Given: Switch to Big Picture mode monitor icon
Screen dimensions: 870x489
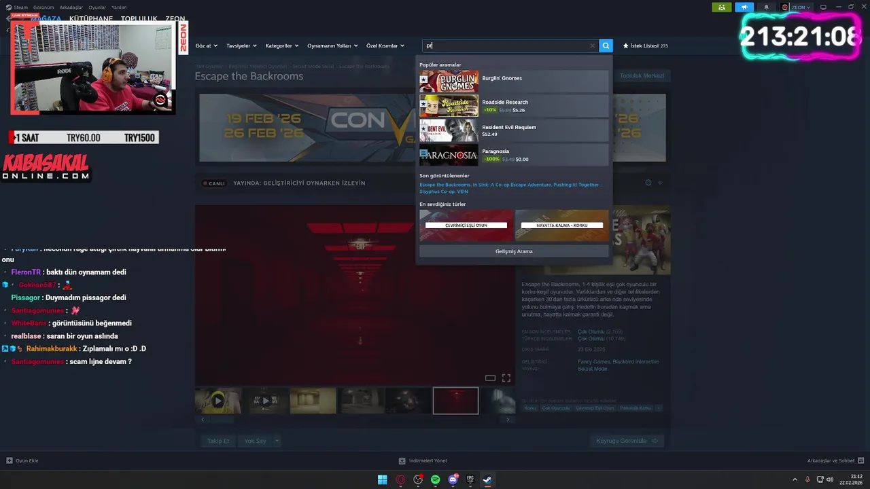Looking at the screenshot, I should coord(823,7).
